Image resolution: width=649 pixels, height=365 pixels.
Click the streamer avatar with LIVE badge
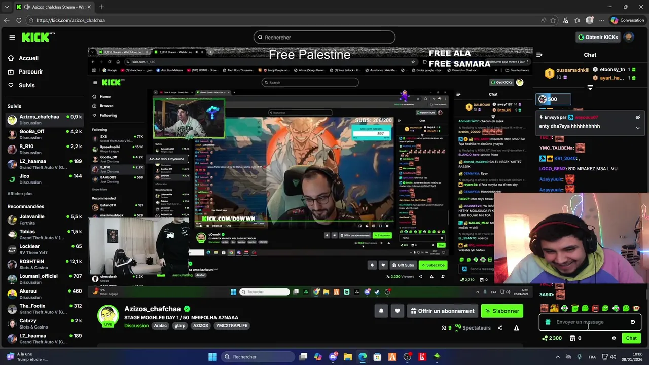[108, 316]
